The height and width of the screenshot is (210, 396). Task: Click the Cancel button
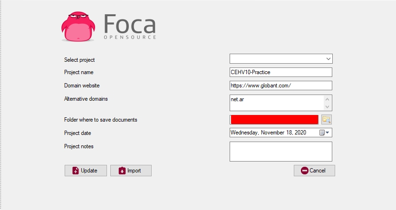pyautogui.click(x=314, y=171)
